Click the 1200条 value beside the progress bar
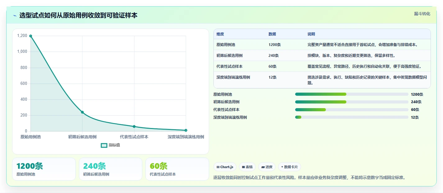Screen dimensions: 443x193 coord(417,94)
